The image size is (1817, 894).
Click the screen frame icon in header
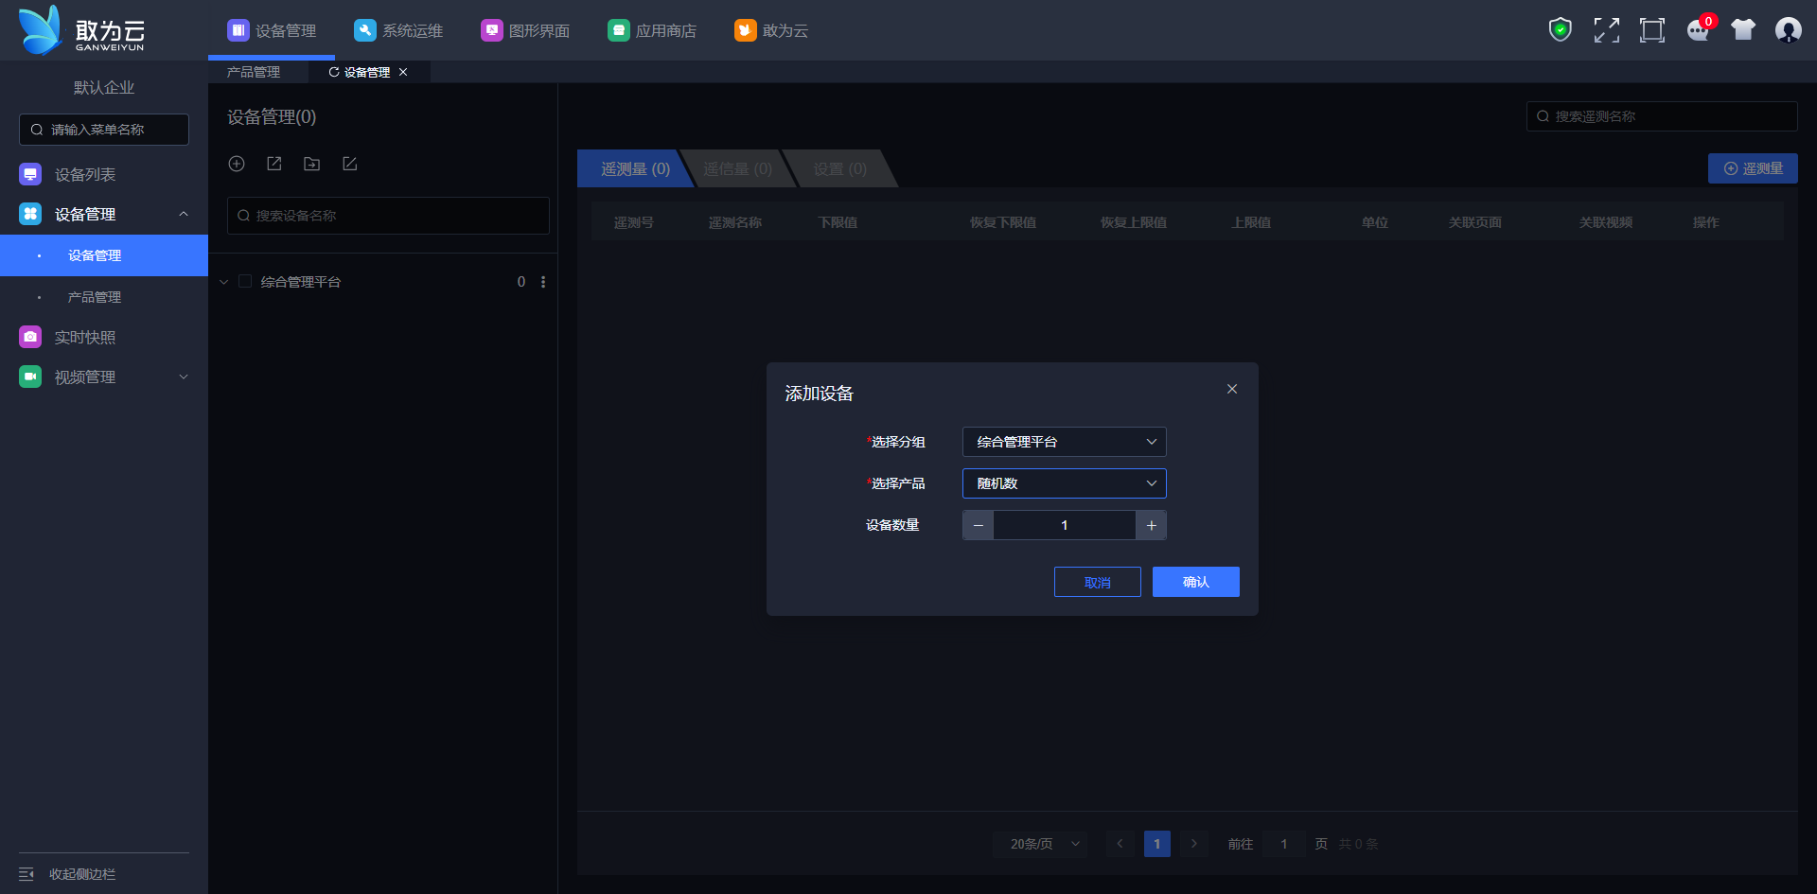click(x=1651, y=30)
